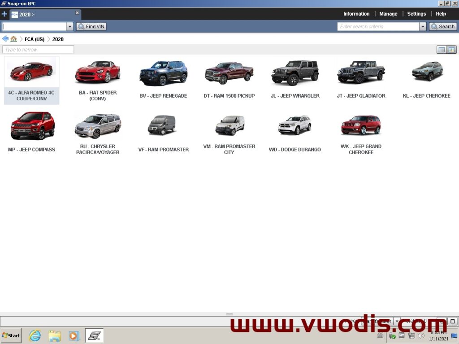Open the RAM ProMaster City image
This screenshot has height=344, width=459.
click(230, 125)
